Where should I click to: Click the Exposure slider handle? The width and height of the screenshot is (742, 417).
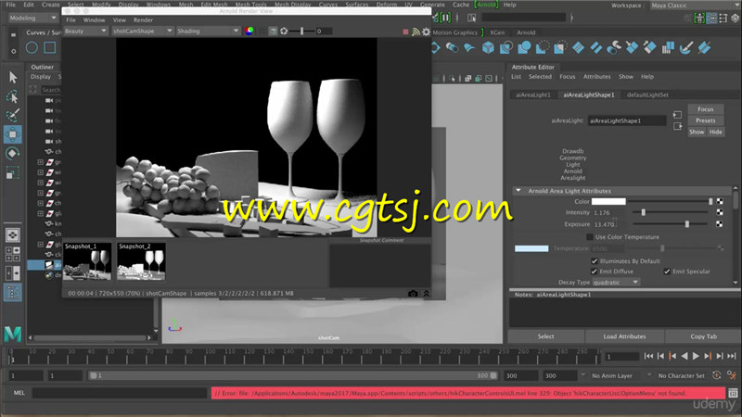point(687,224)
